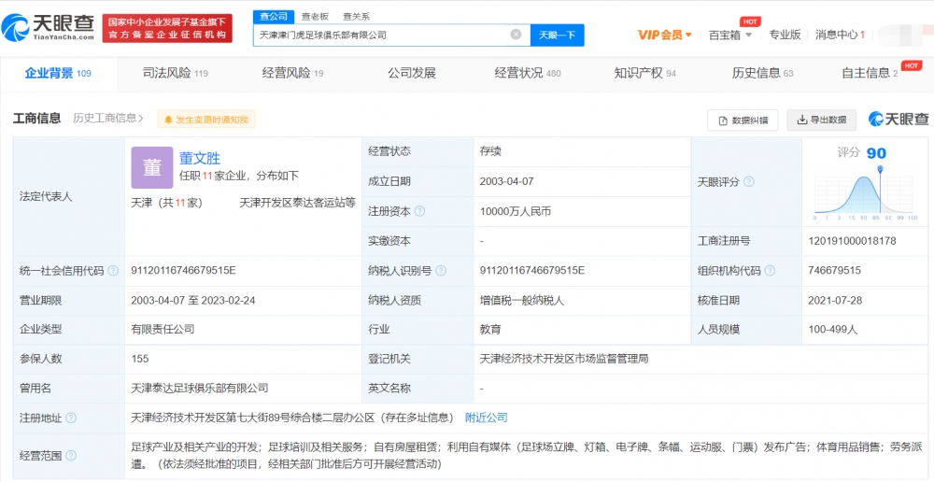Click the help icon next to 统一社会信用代码
The image size is (934, 482).
pos(113,271)
